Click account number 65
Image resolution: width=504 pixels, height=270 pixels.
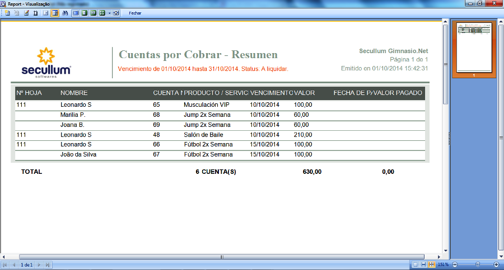point(156,105)
